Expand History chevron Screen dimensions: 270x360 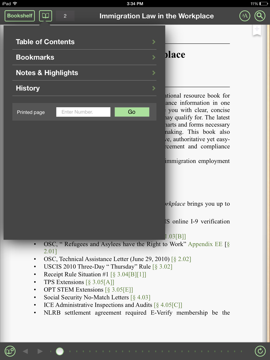tap(154, 88)
